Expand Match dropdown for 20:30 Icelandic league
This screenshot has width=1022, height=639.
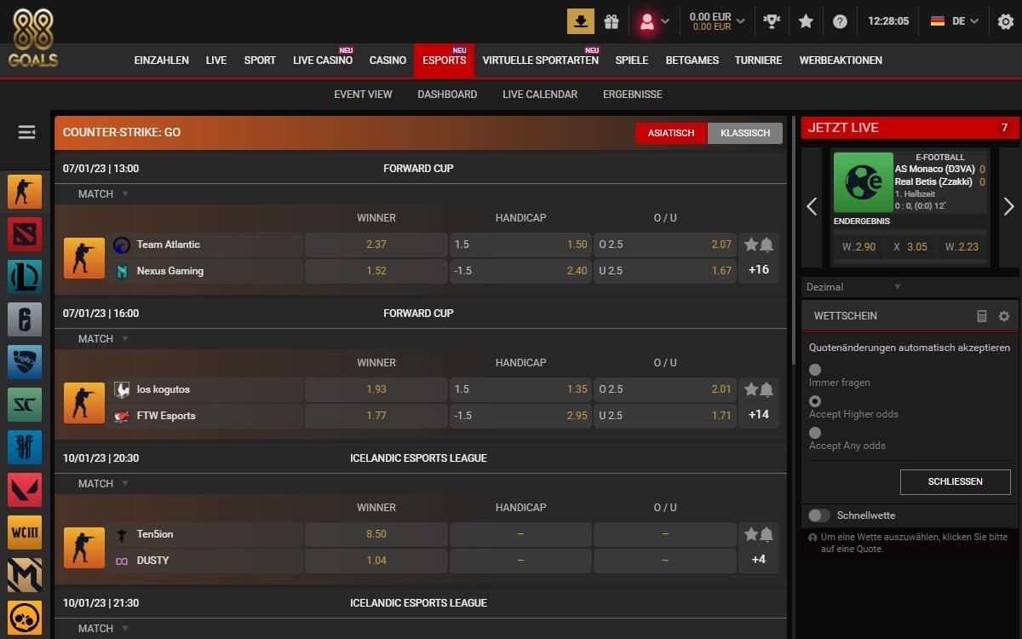tap(103, 484)
